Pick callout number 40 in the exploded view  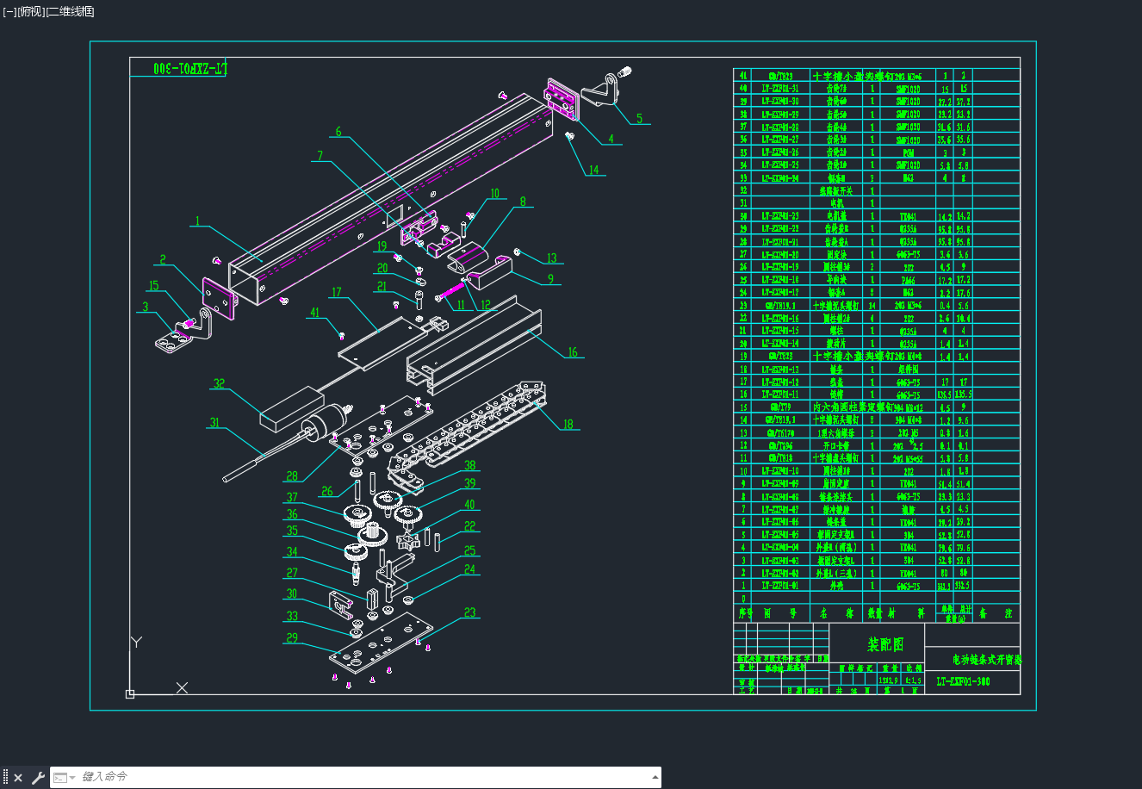pos(469,505)
